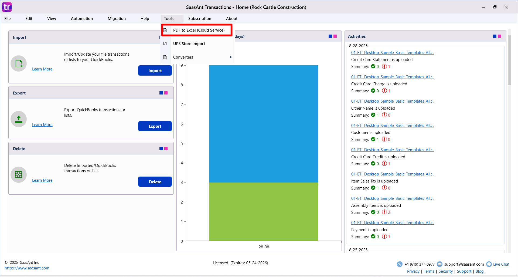Open the Edit menu

[29, 19]
